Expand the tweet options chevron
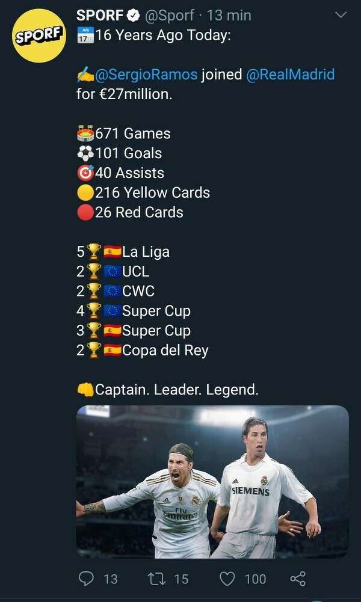 (x=341, y=14)
